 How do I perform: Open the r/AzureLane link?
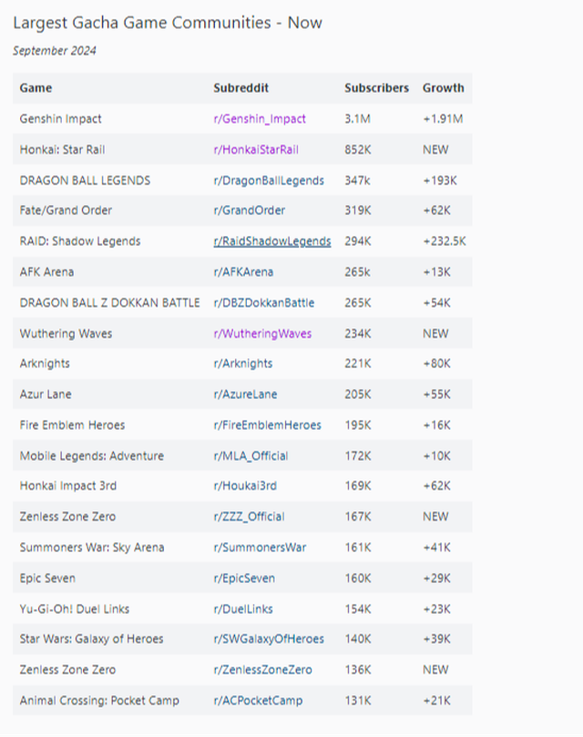[x=245, y=394]
